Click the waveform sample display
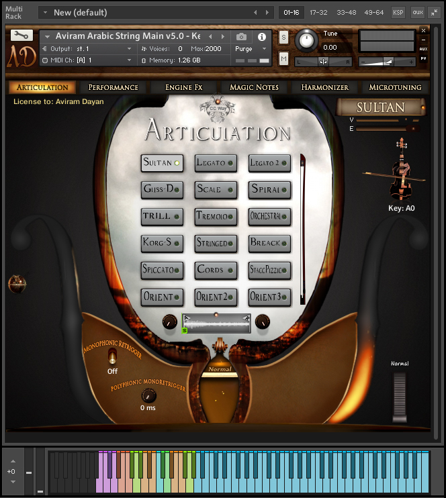Image resolution: width=446 pixels, height=498 pixels. tap(216, 323)
